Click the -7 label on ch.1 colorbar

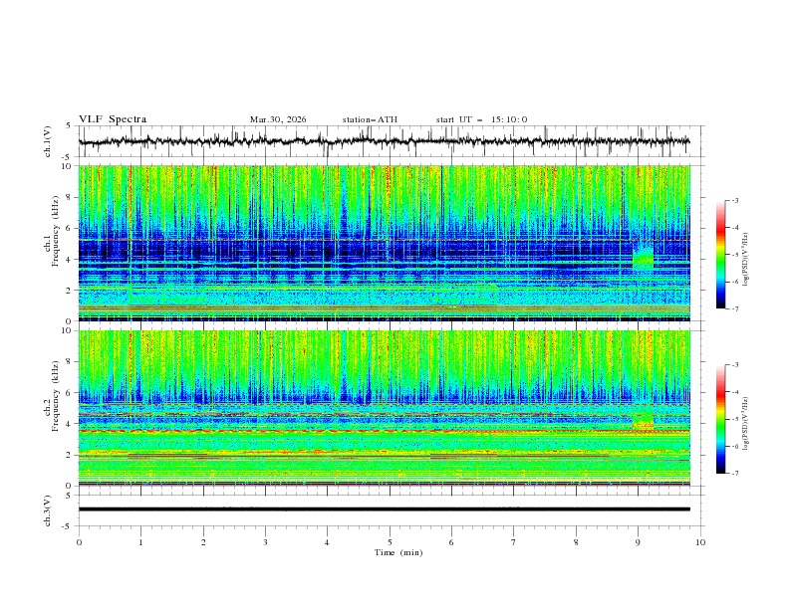click(735, 309)
